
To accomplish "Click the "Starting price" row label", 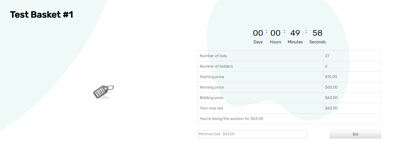I will tap(212, 77).
